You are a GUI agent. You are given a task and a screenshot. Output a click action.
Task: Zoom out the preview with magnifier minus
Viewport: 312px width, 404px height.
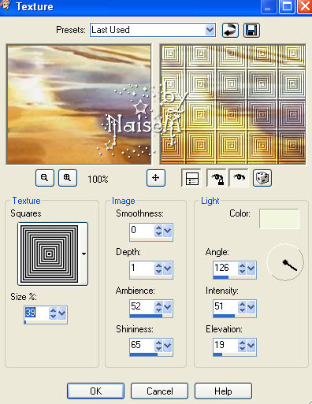tap(45, 178)
